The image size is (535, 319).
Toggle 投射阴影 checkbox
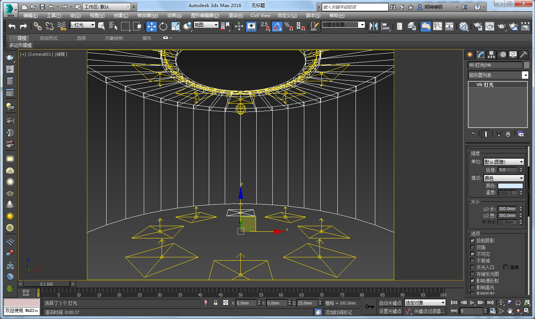click(473, 241)
